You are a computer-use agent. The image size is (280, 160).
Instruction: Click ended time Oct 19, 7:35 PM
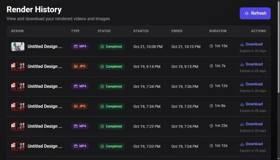tap(185, 107)
